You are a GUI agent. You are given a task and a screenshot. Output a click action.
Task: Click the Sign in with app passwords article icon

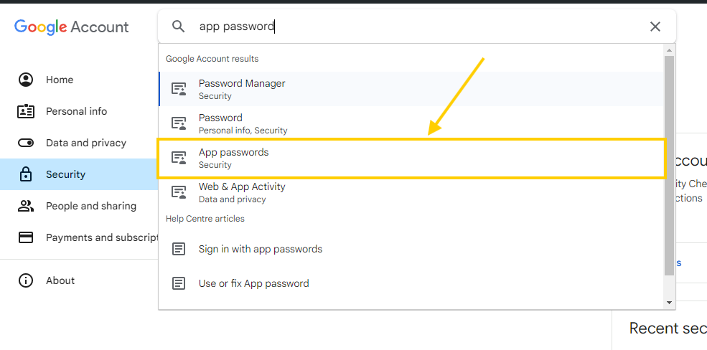(x=179, y=249)
